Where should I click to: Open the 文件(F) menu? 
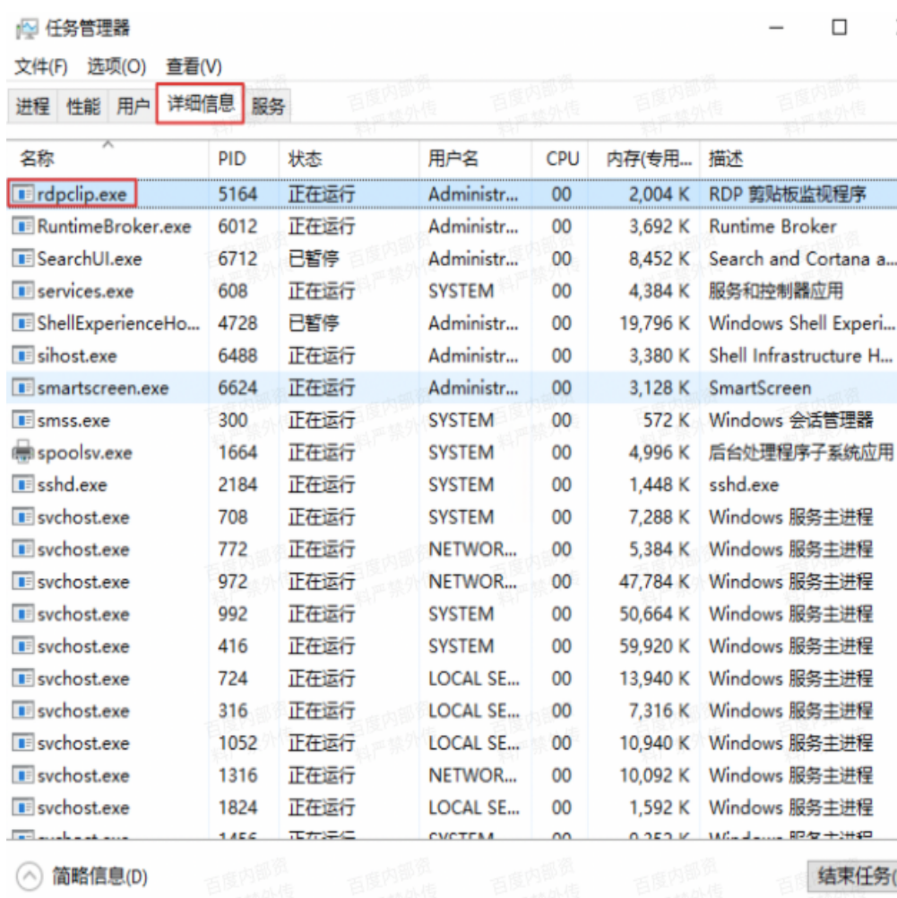coord(41,67)
